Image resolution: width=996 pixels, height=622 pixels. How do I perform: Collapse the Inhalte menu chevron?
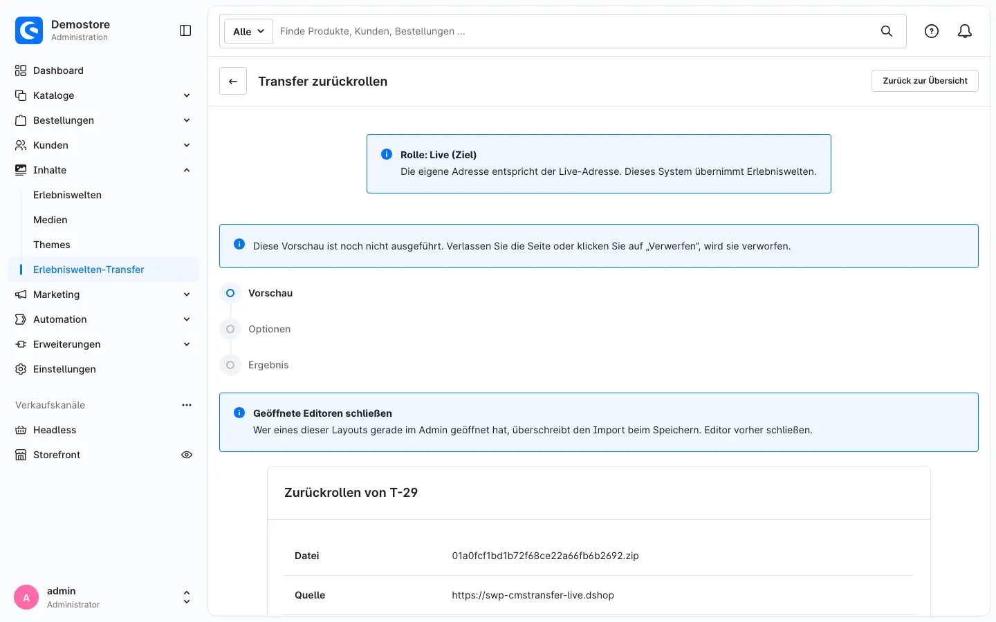pos(187,170)
